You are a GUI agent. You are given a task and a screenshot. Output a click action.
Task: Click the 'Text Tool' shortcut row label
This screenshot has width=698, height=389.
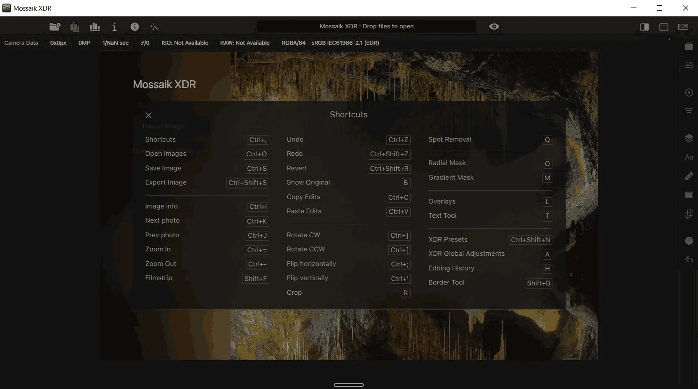[x=443, y=216]
